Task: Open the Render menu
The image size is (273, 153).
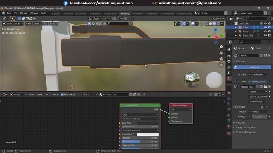Action: tap(24, 13)
